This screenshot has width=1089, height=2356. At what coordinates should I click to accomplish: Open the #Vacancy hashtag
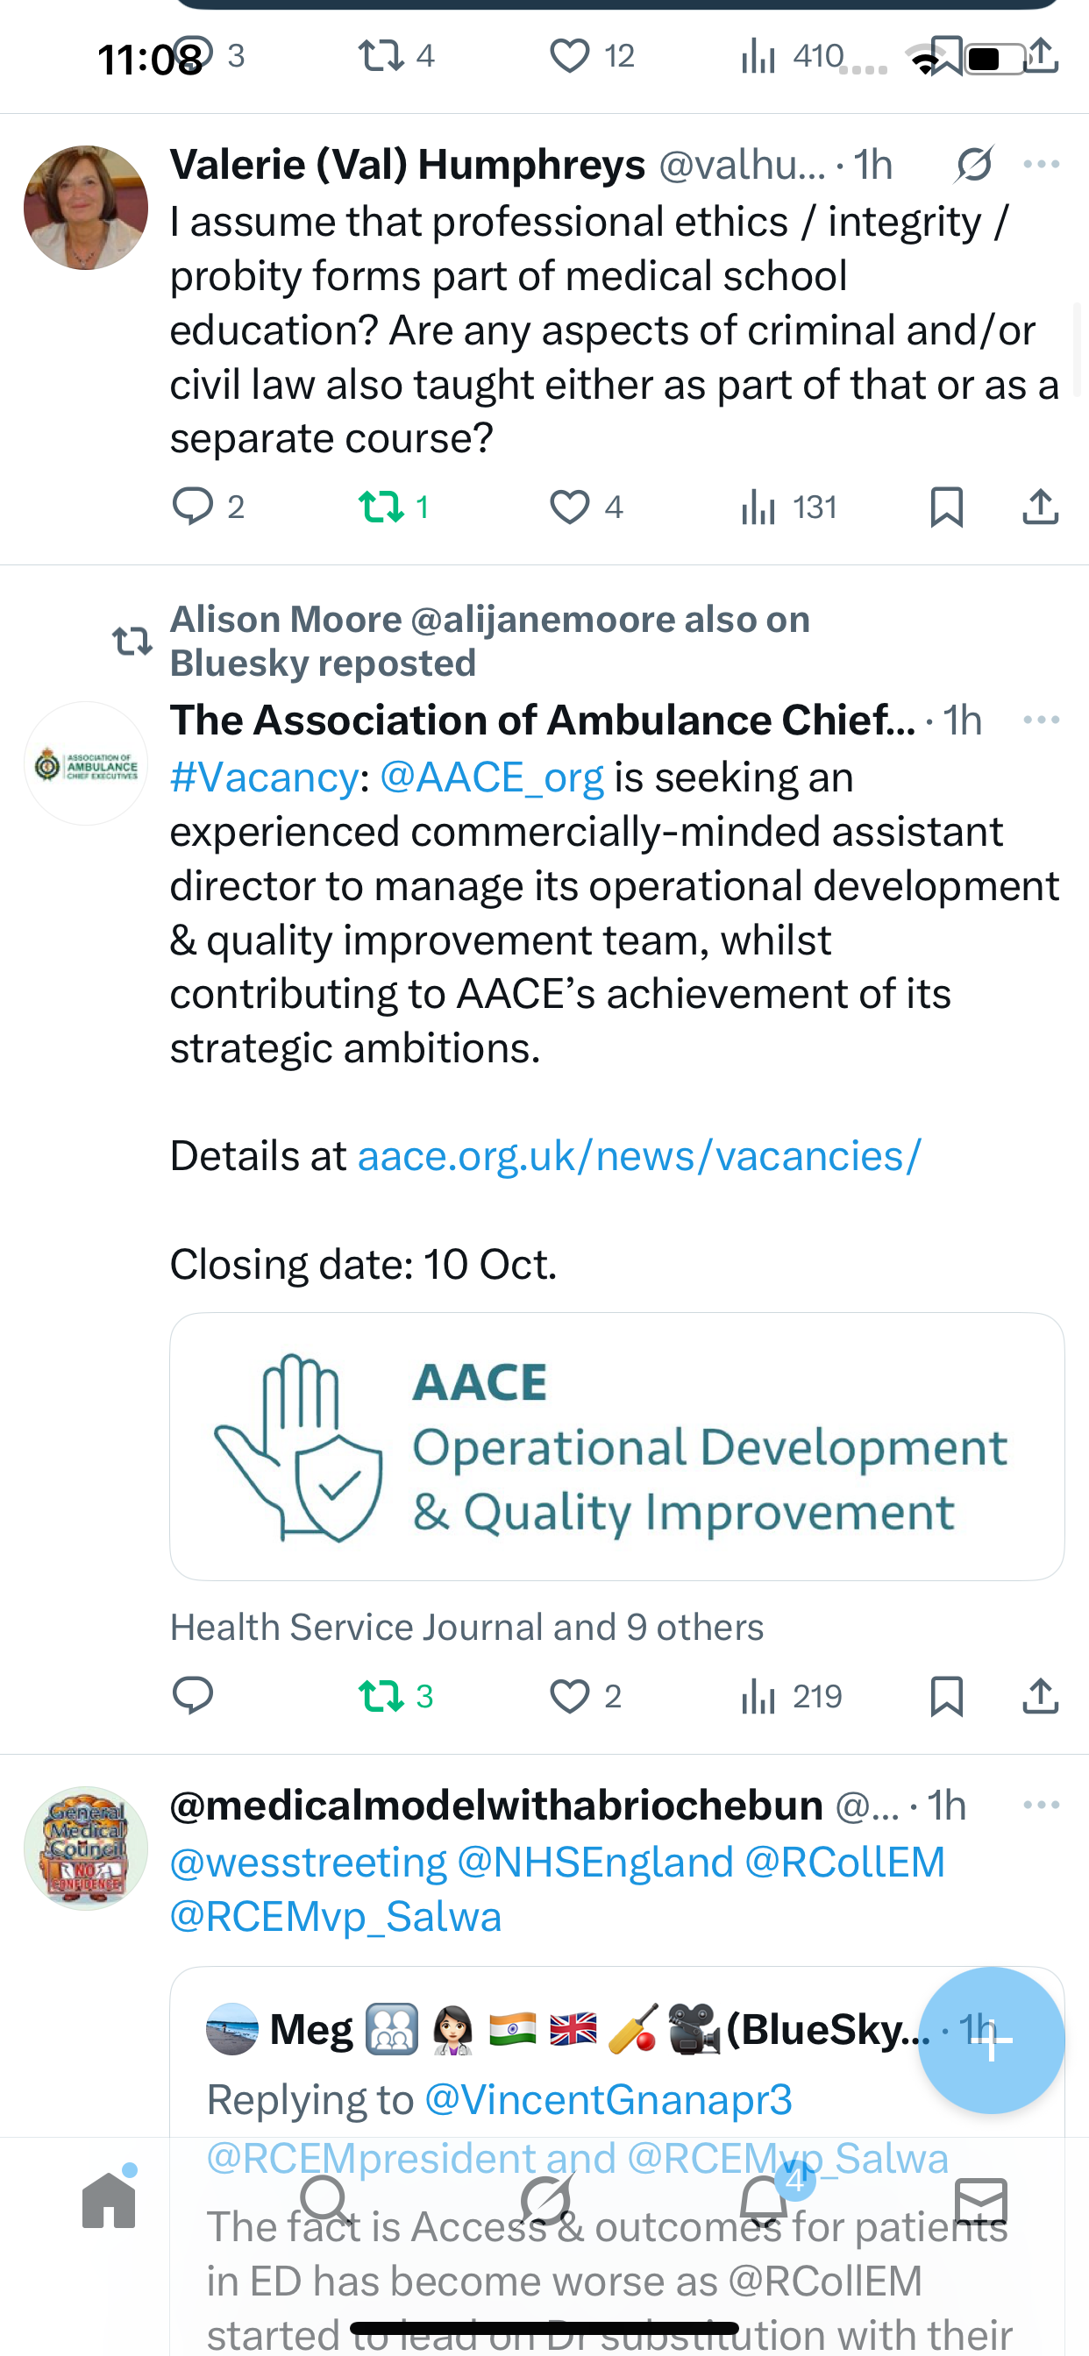coord(264,777)
